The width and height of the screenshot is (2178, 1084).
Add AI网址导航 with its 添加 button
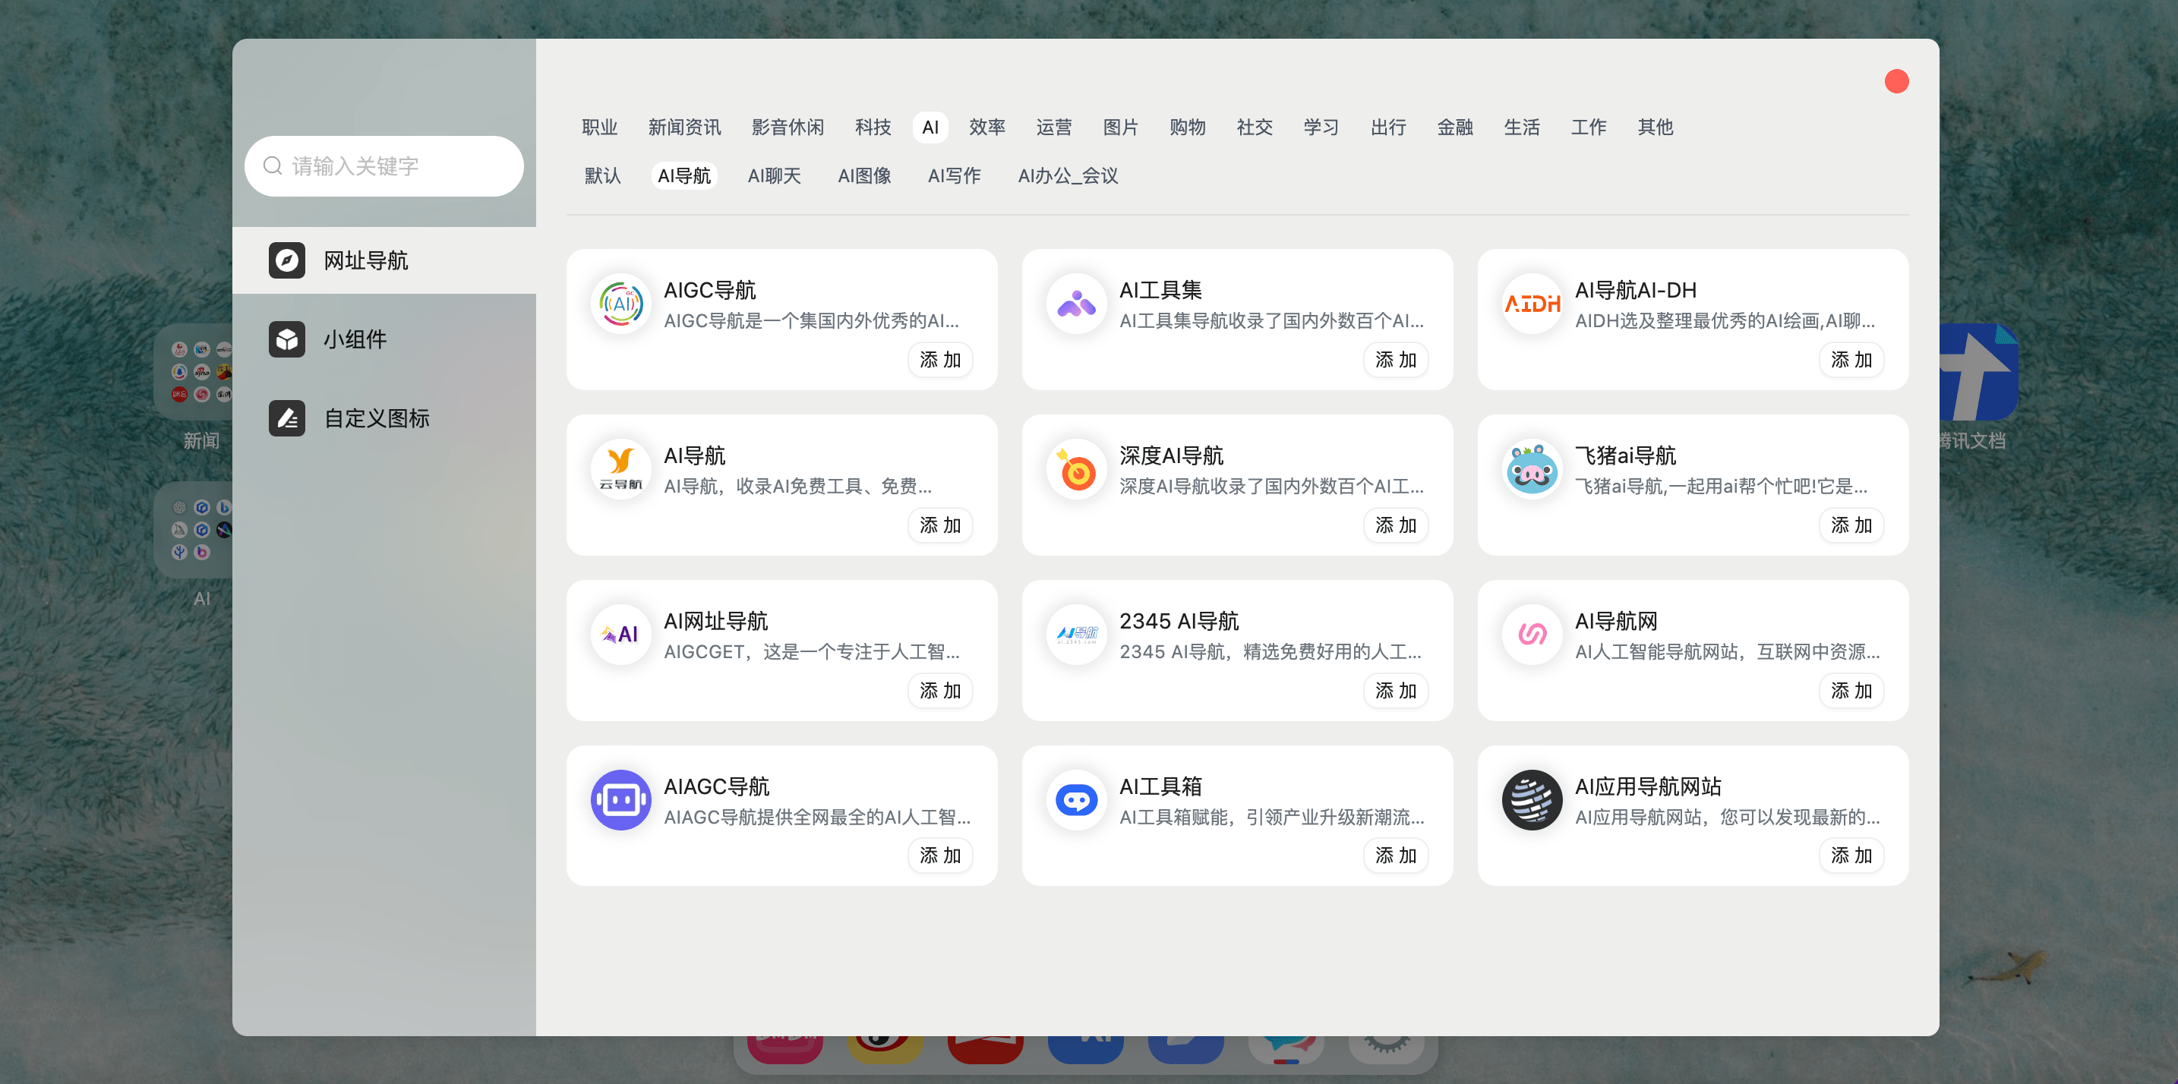tap(940, 690)
